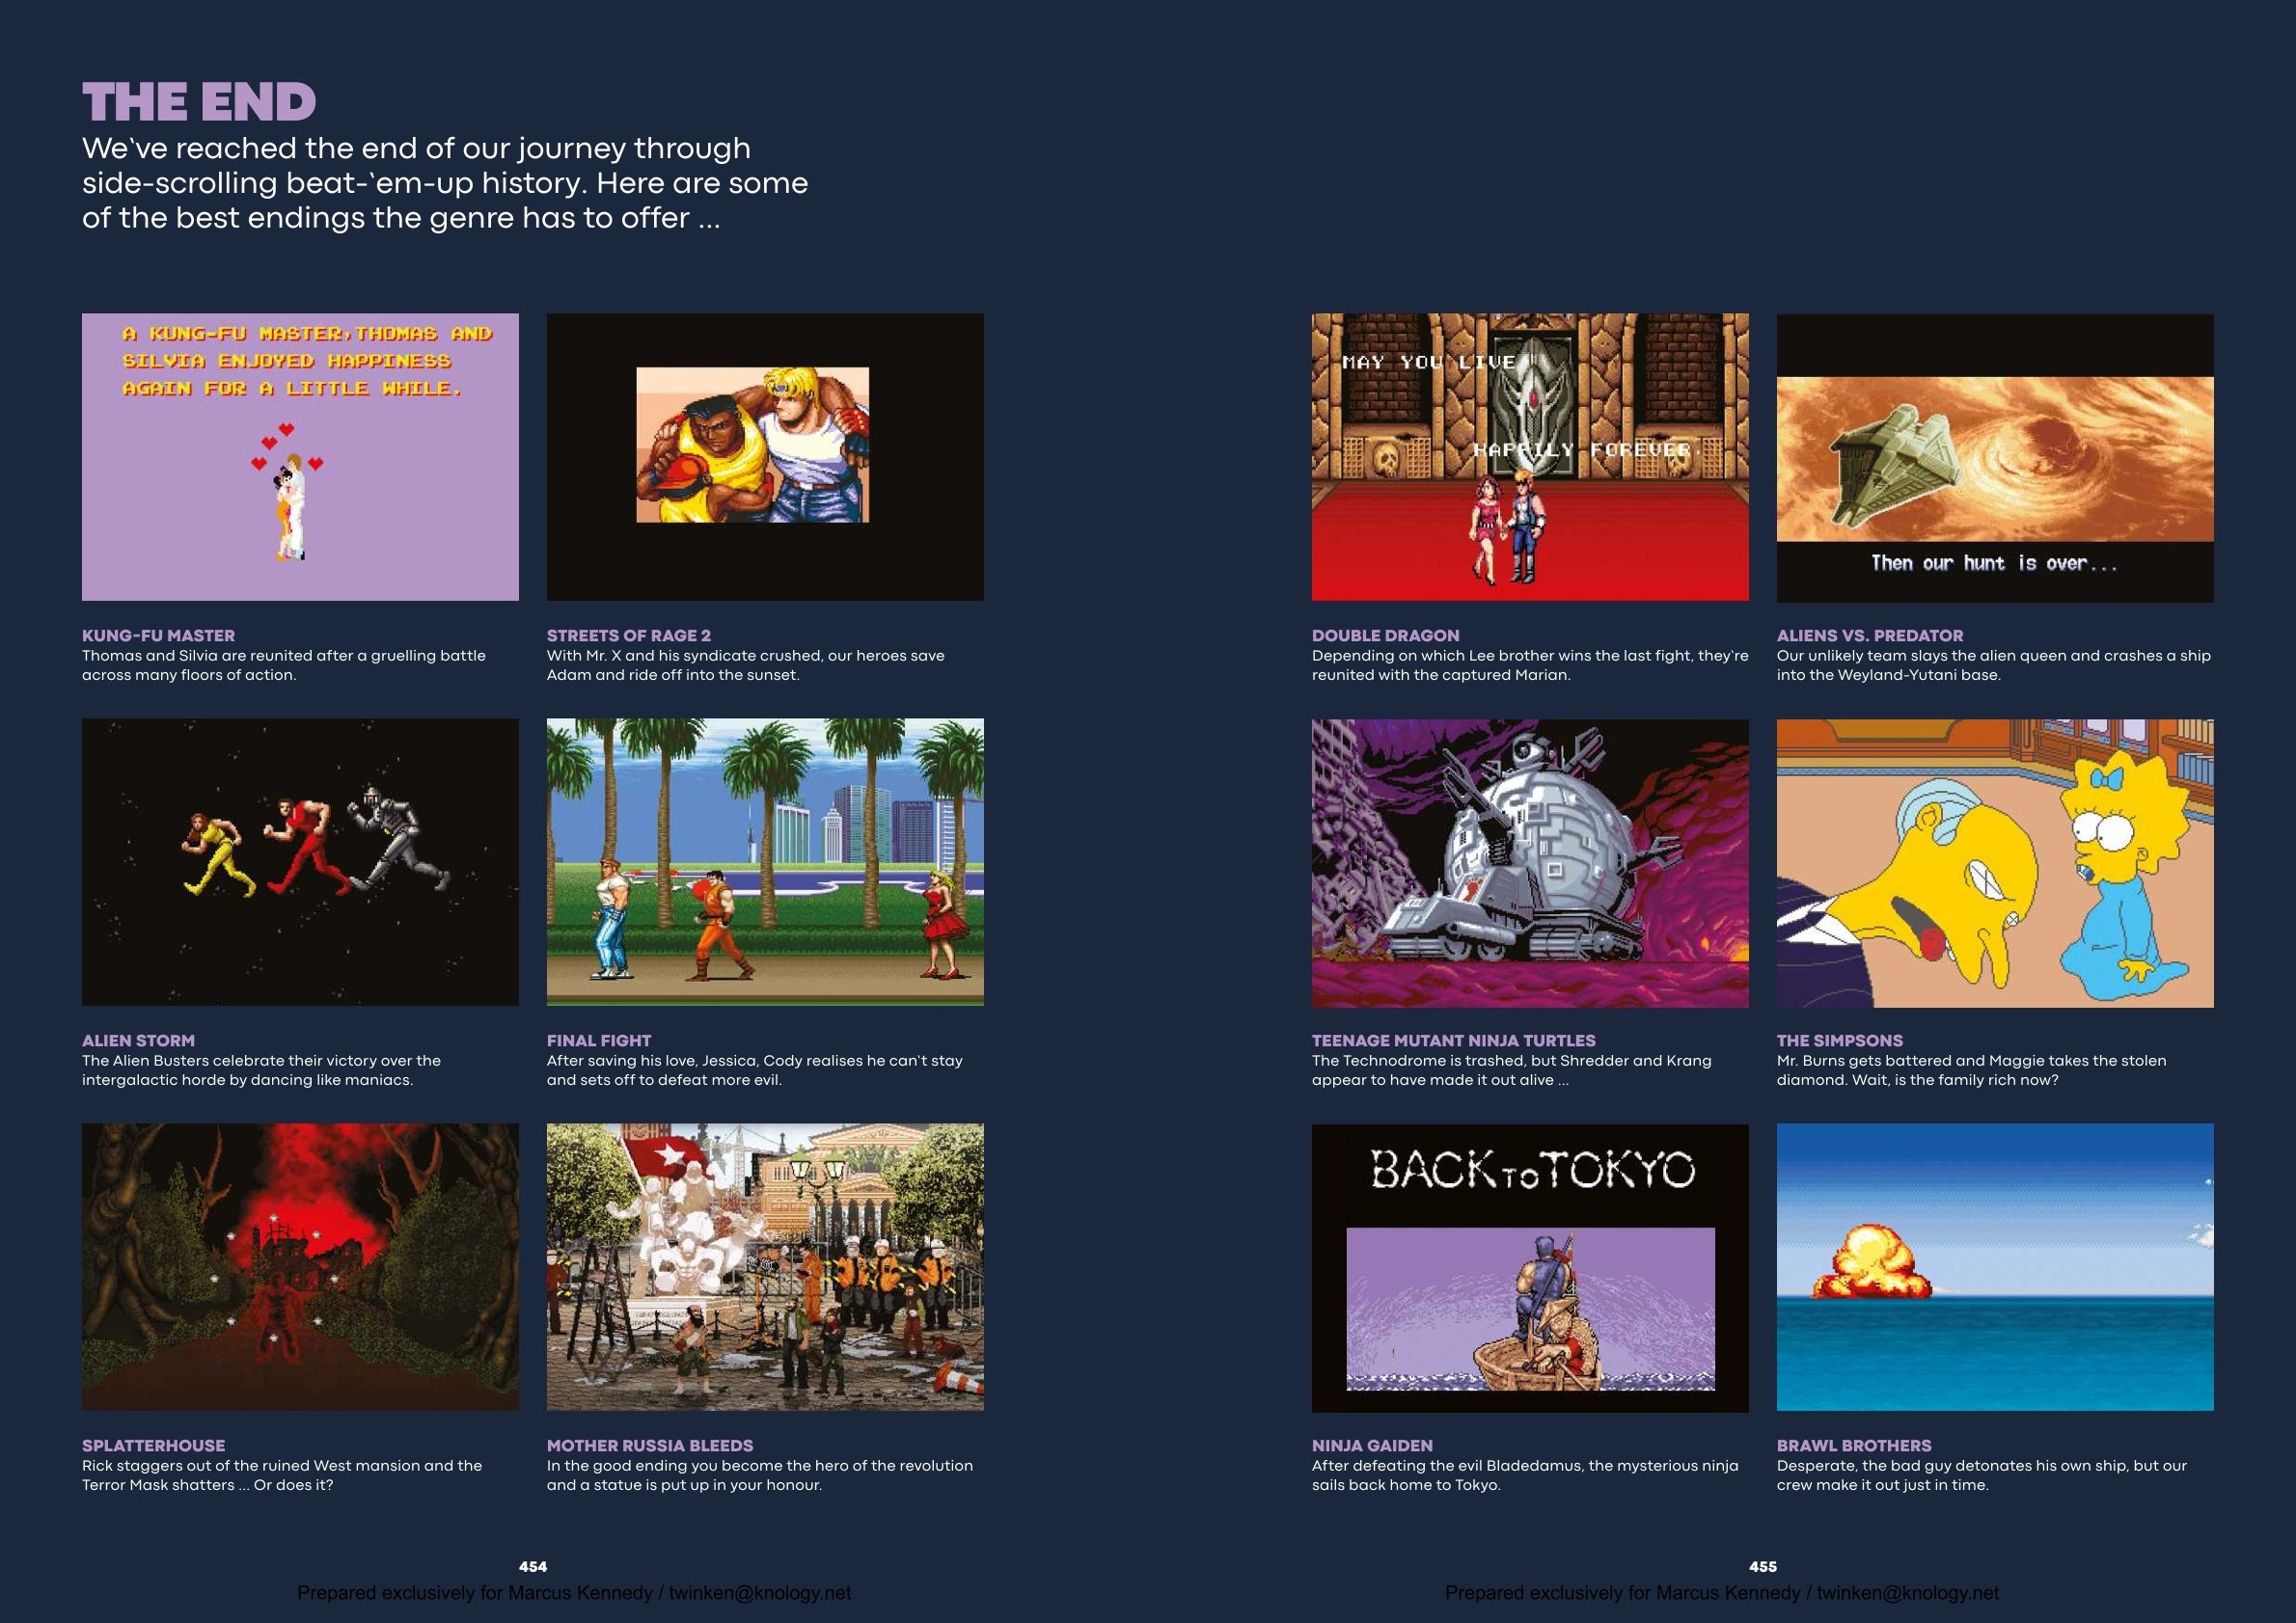The image size is (2296, 1623).
Task: Select the 'DOUBLE DRAGON' caption title
Action: [1385, 636]
